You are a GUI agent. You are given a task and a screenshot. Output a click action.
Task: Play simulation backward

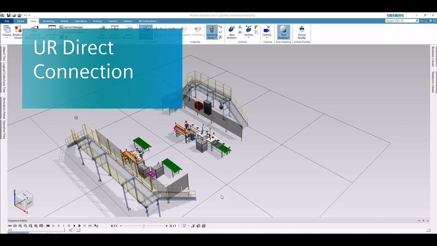pos(64,226)
